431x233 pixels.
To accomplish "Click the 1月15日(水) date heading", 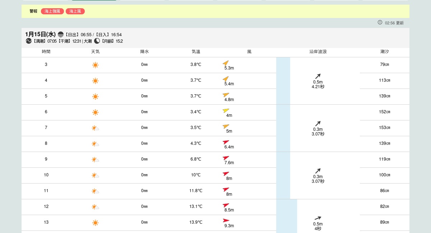I will click(40, 34).
